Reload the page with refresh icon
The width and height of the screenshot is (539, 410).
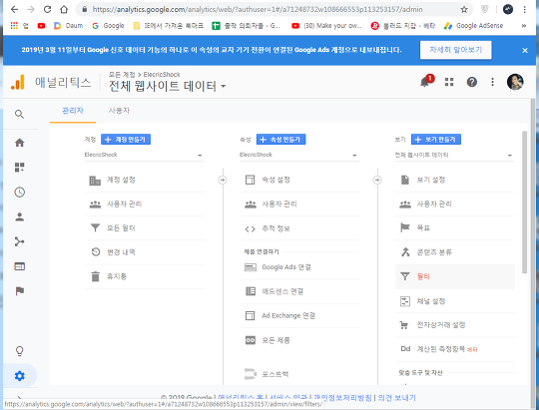coord(47,9)
